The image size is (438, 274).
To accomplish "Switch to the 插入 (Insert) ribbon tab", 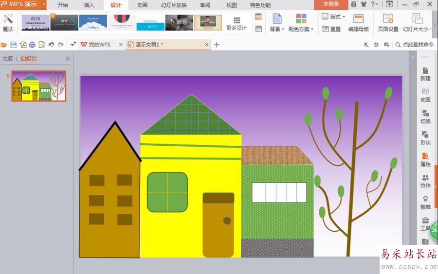I will point(89,5).
